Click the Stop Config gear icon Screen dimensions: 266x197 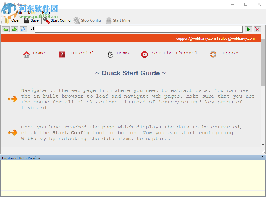(x=77, y=20)
